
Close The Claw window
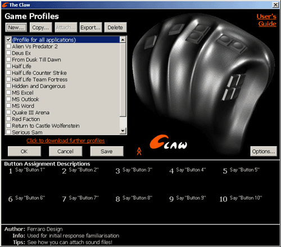tap(275, 5)
